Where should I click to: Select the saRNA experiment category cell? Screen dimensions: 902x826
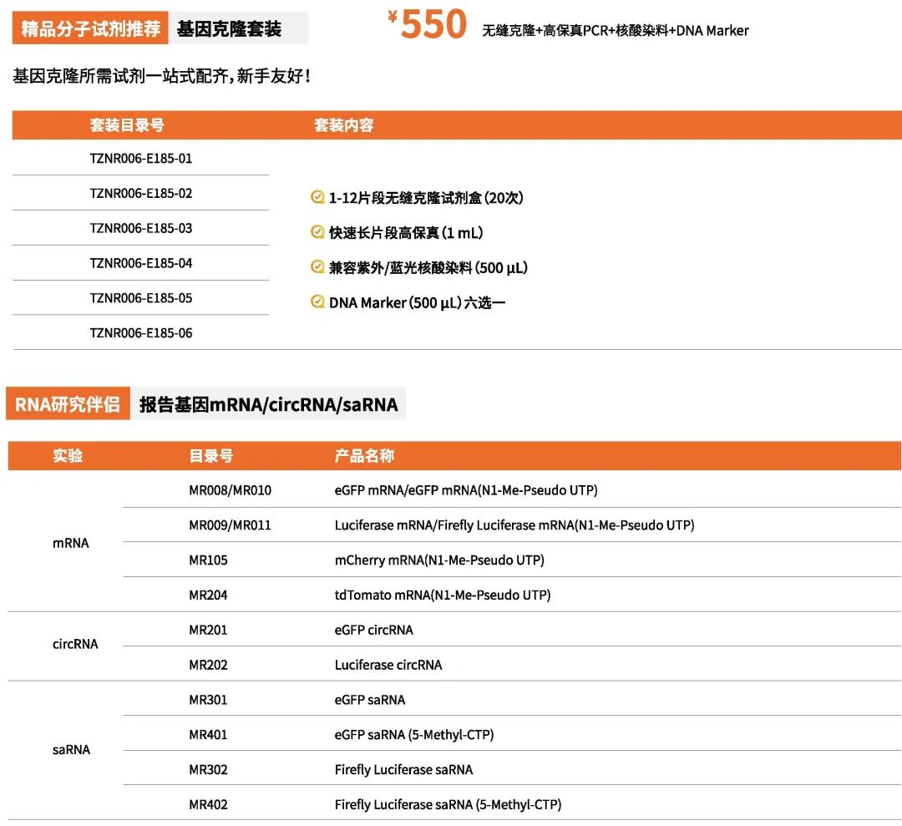[71, 749]
